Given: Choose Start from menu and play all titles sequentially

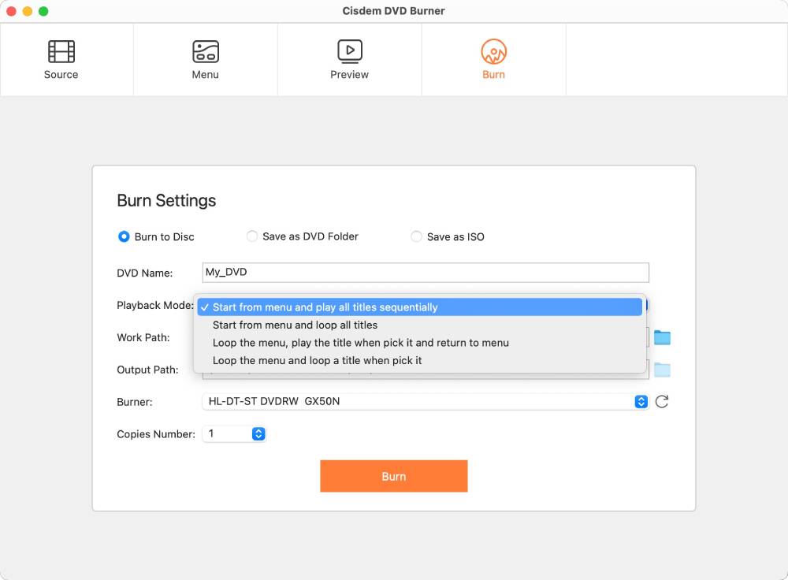Looking at the screenshot, I should pos(420,307).
